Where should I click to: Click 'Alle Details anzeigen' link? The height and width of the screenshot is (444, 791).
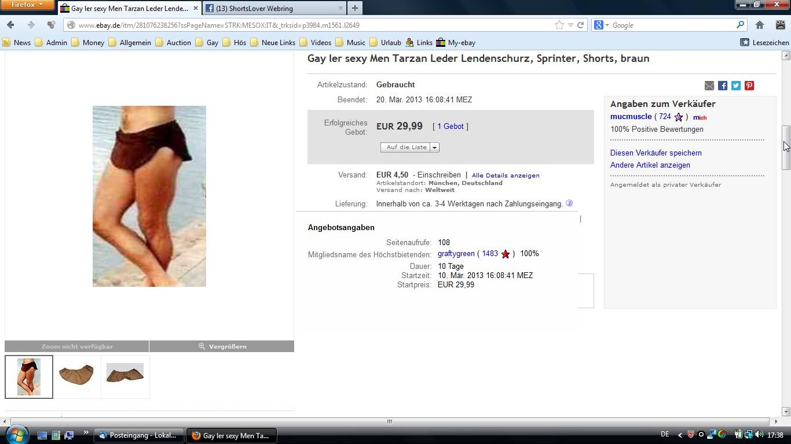[x=506, y=175]
